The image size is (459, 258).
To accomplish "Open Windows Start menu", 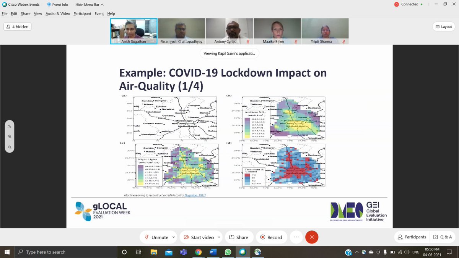I will tap(7, 252).
